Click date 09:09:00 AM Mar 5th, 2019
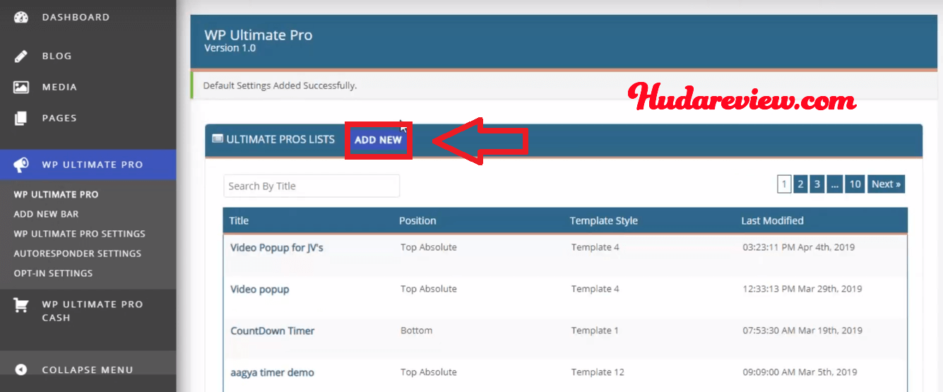The image size is (943, 392). tap(800, 372)
